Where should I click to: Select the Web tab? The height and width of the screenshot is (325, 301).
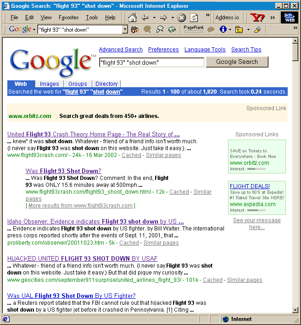point(21,84)
